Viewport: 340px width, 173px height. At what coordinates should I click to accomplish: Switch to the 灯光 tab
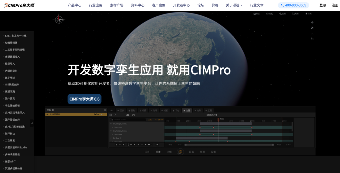click(176, 111)
